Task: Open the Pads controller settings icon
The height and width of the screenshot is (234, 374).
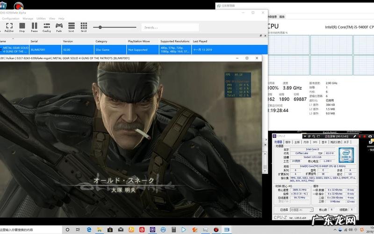Action: pyautogui.click(x=59, y=27)
